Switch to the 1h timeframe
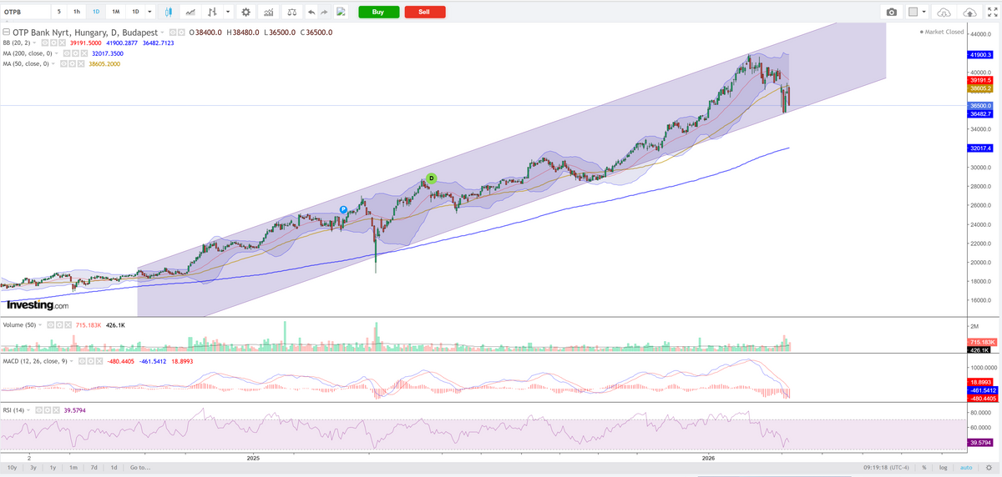 (77, 12)
